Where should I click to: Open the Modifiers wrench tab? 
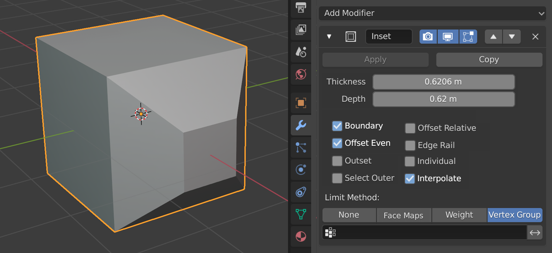click(301, 125)
